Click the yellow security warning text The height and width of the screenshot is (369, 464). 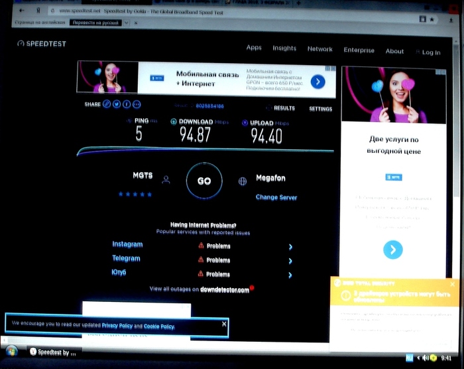point(402,297)
